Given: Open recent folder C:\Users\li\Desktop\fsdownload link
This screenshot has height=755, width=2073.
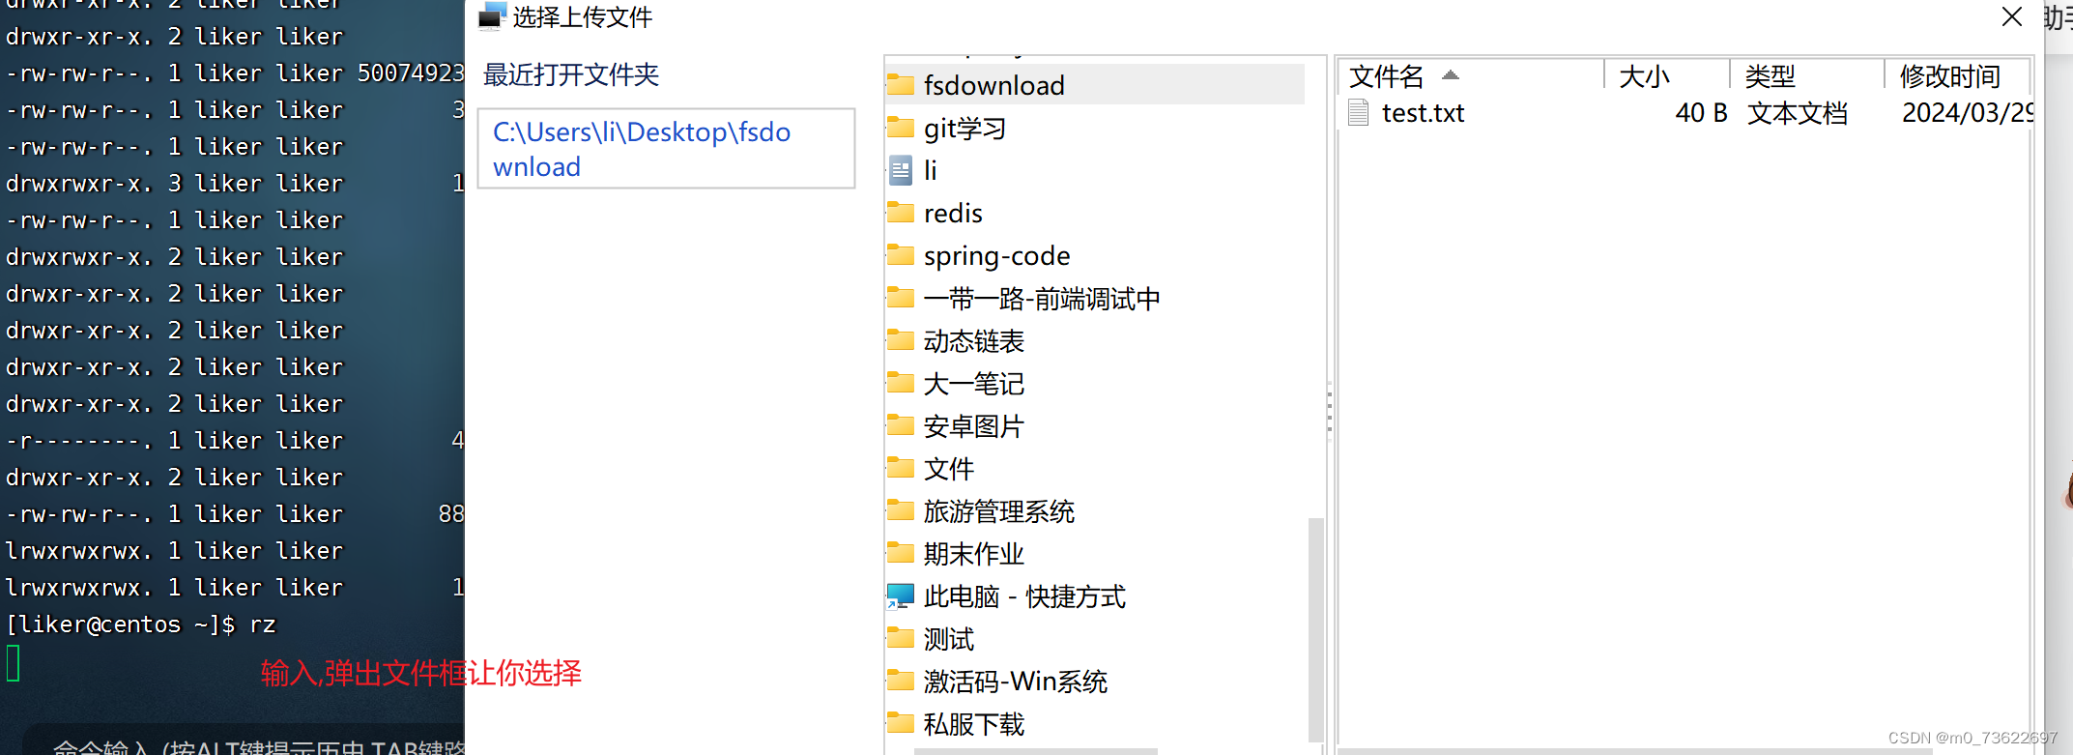Looking at the screenshot, I should [642, 149].
